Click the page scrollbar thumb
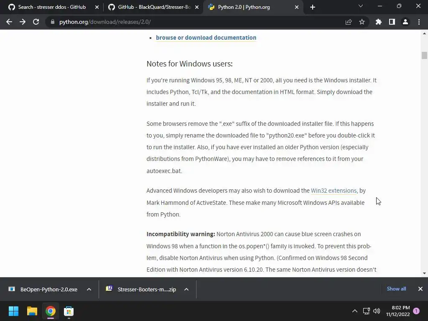This screenshot has width=428, height=321. pyautogui.click(x=424, y=55)
